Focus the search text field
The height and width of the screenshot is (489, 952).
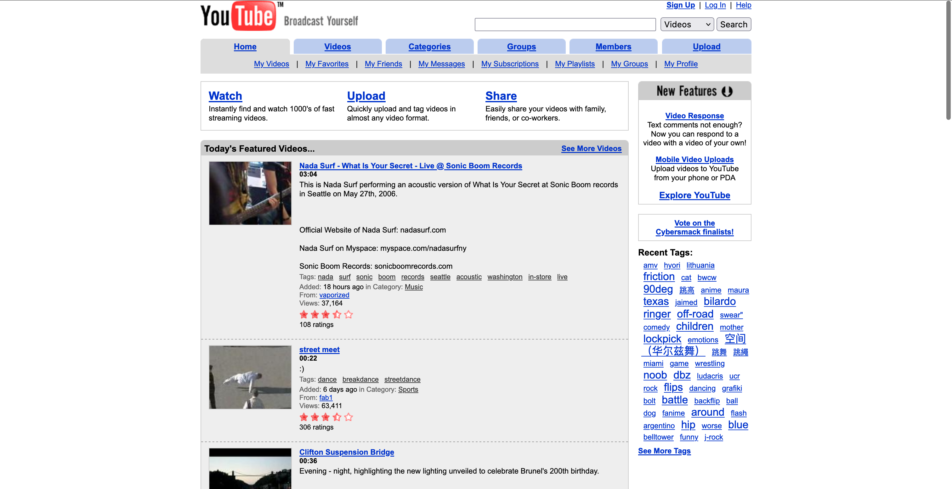(x=565, y=24)
